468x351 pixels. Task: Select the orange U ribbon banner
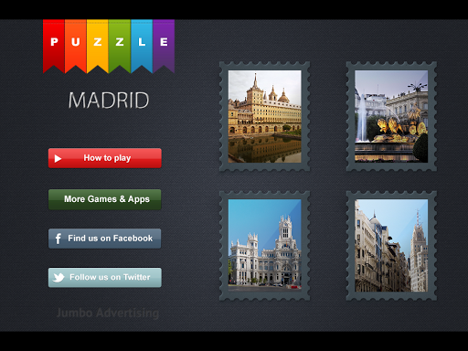coord(76,46)
